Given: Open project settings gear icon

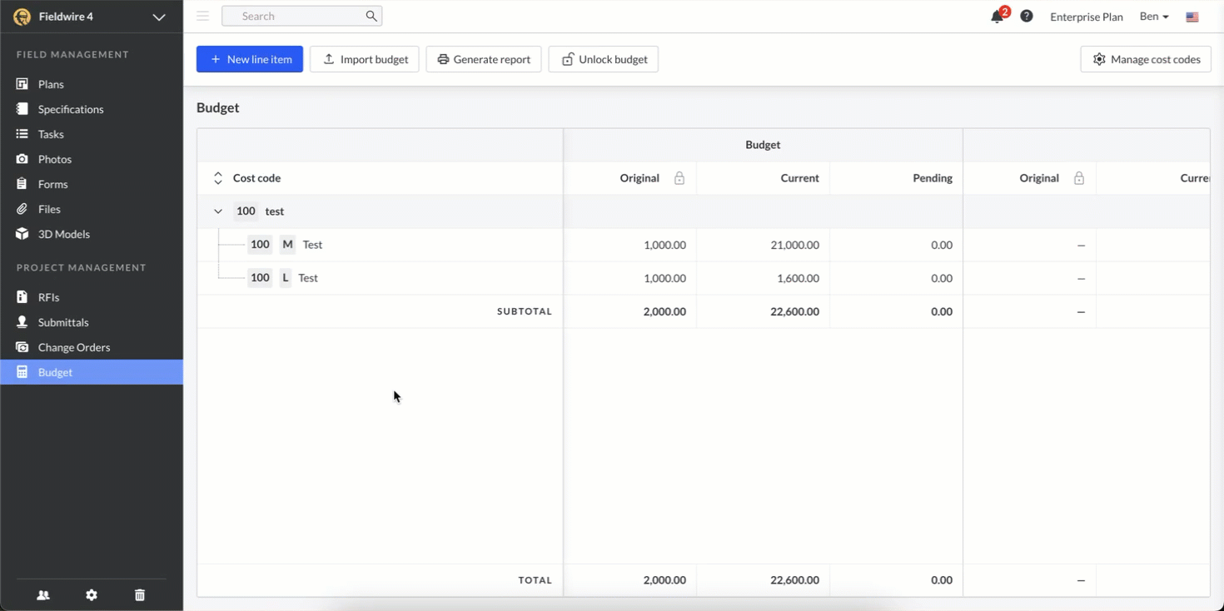Looking at the screenshot, I should coord(92,595).
